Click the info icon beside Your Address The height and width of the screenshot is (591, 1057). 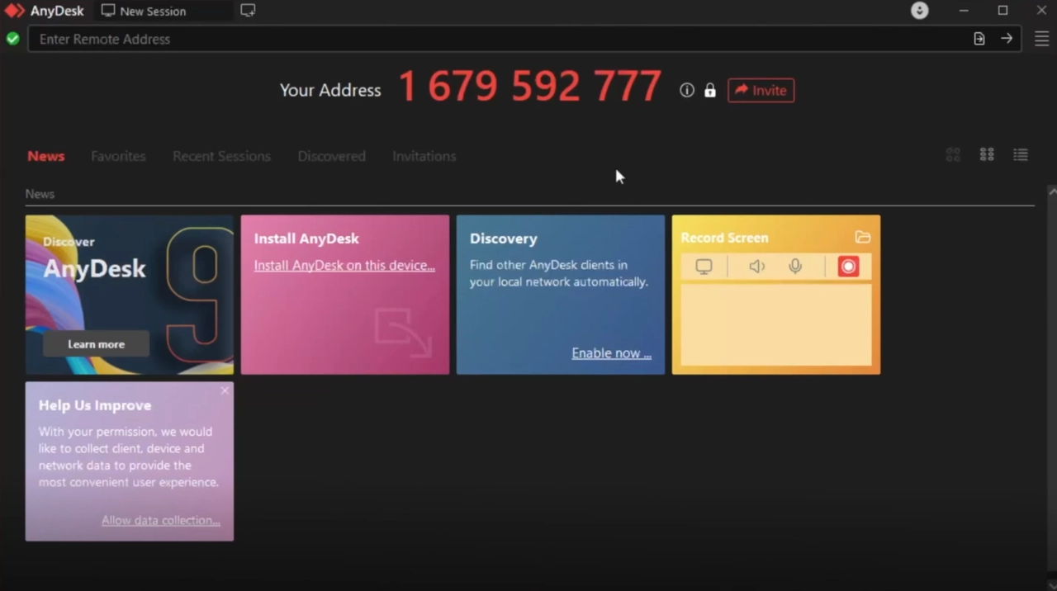point(686,91)
